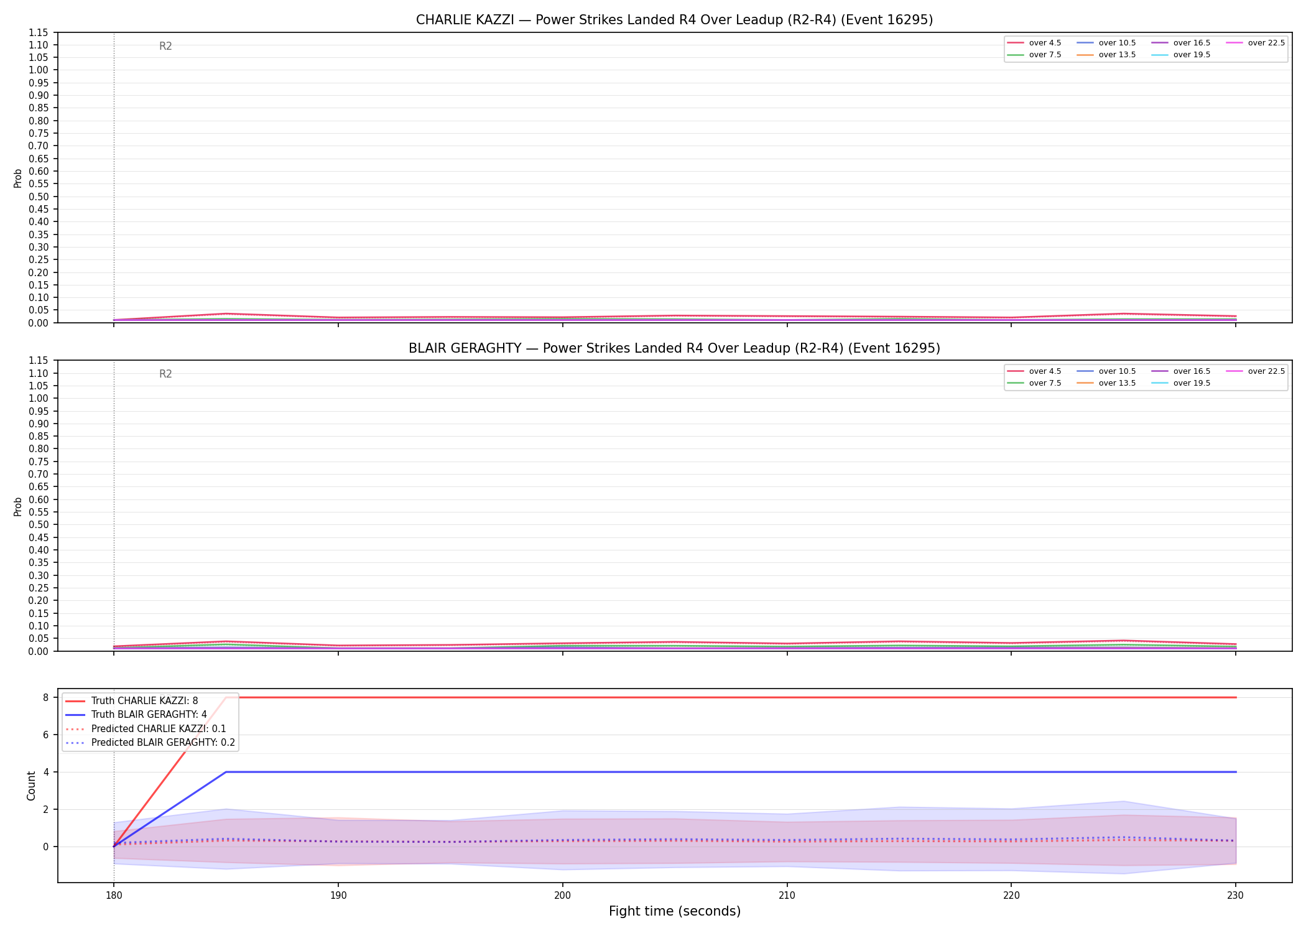Image resolution: width=1306 pixels, height=933 pixels.
Task: Select 'over 16.5' in Kazzi chart legend
Action: point(1180,43)
